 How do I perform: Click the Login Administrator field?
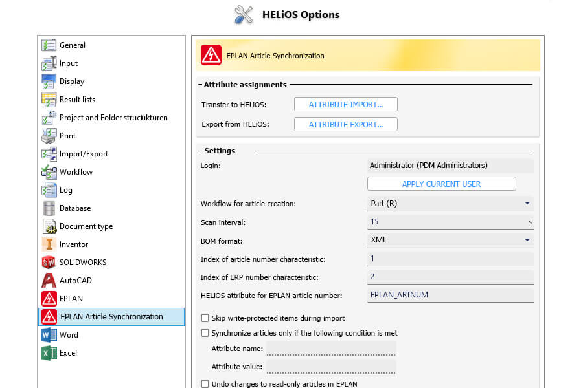(x=450, y=166)
